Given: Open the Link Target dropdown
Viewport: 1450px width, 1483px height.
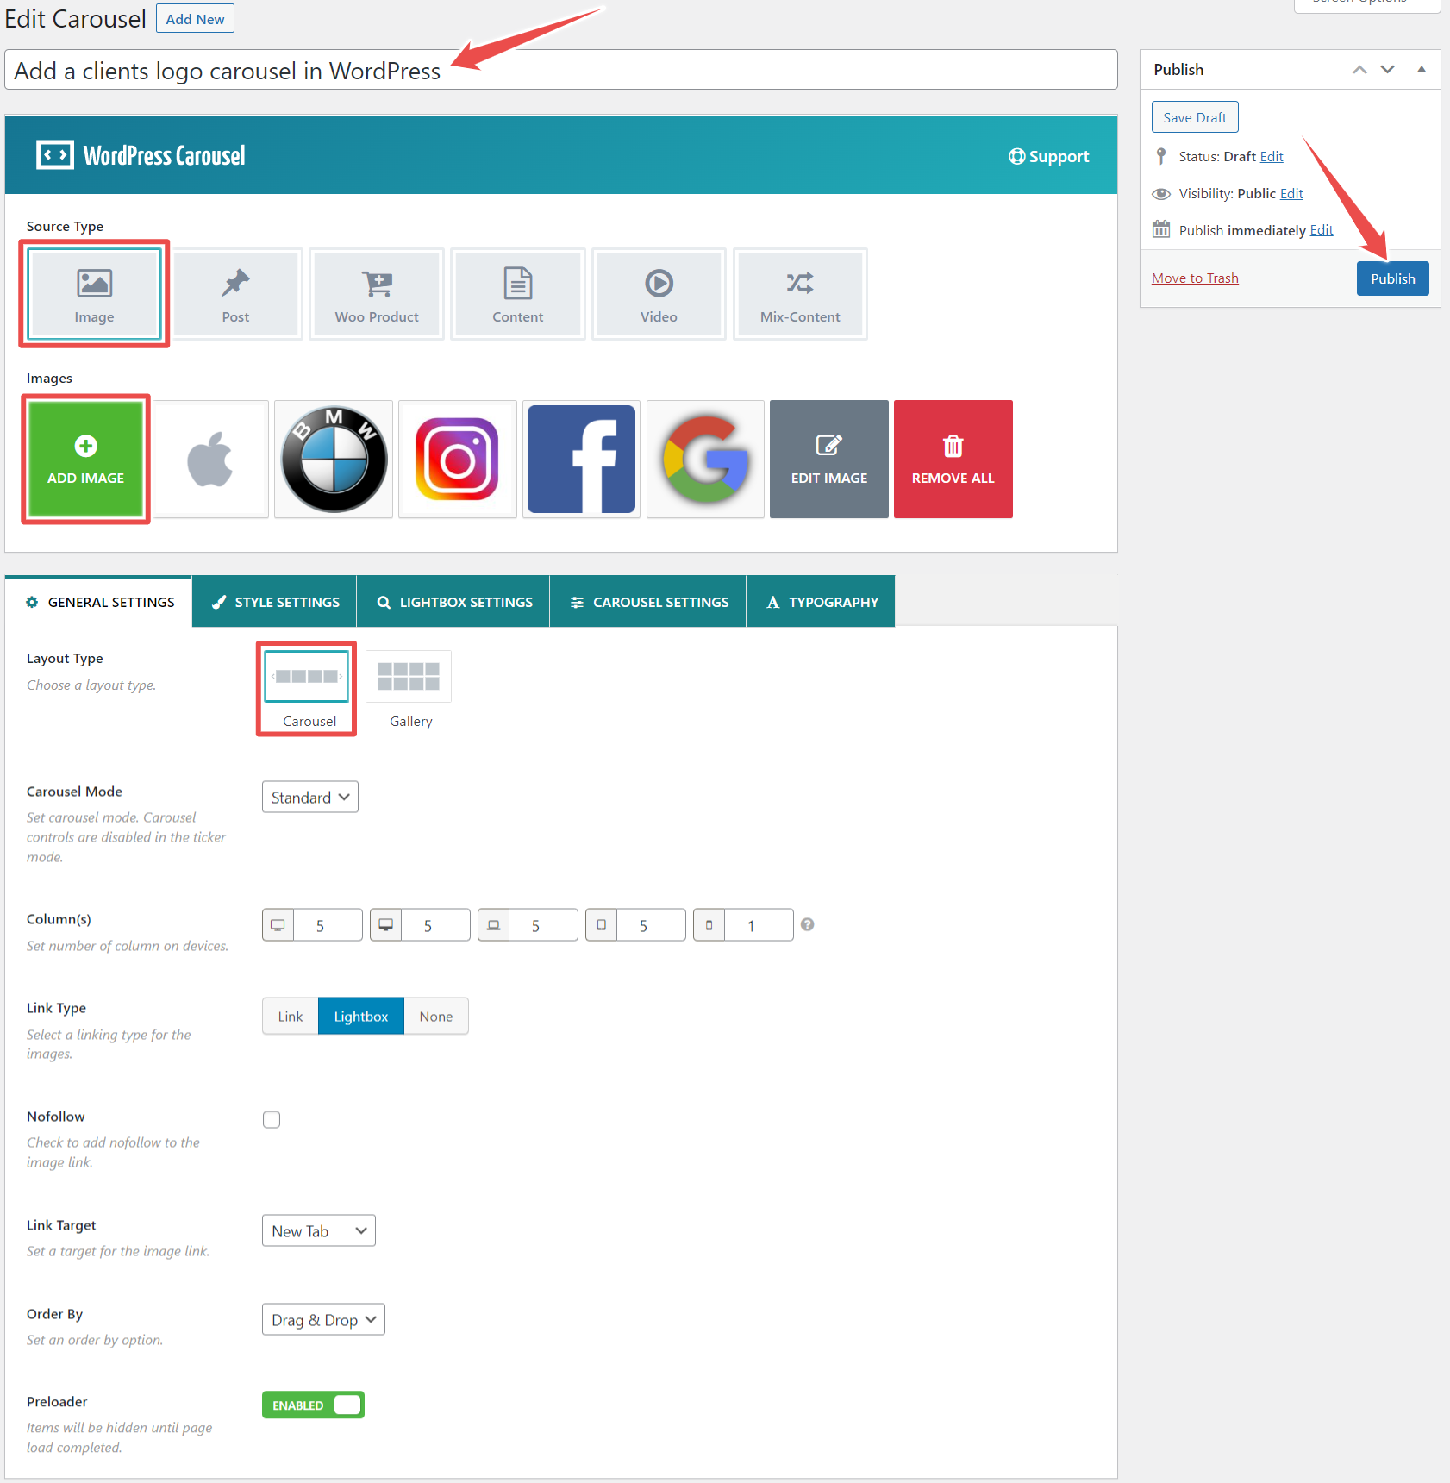Looking at the screenshot, I should coord(319,1230).
